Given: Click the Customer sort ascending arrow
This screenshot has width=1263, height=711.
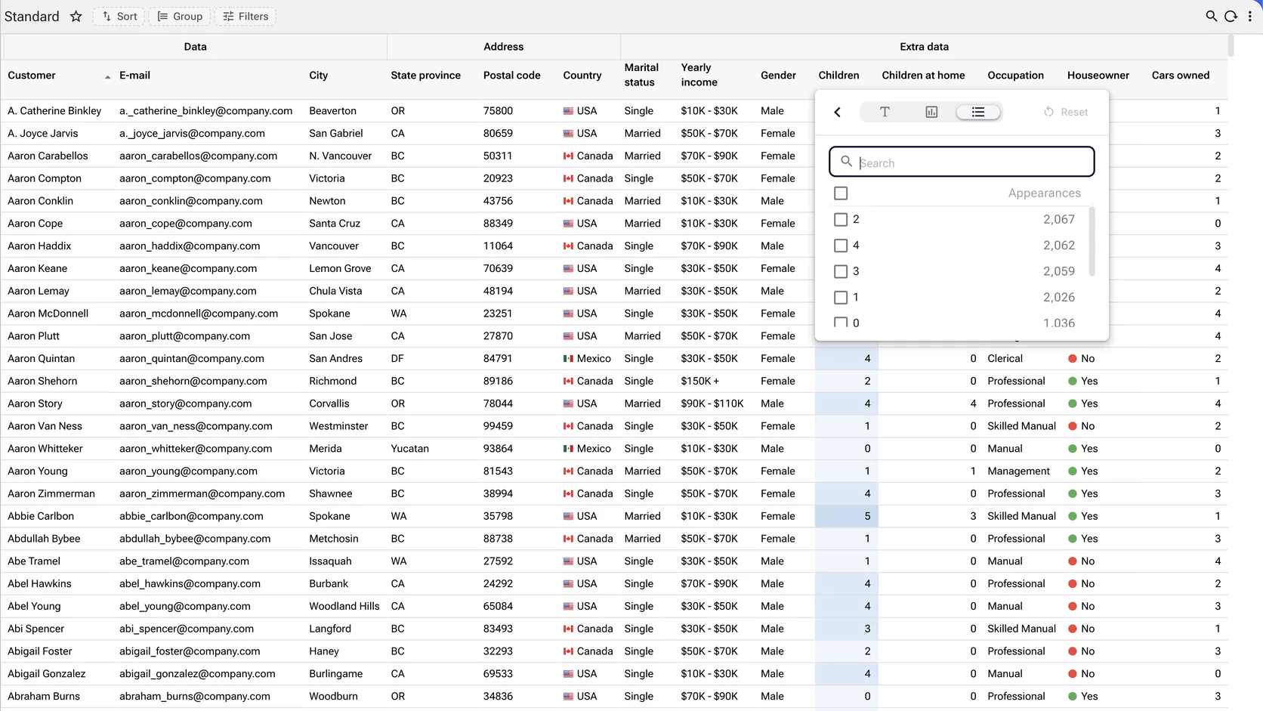Looking at the screenshot, I should click(x=107, y=77).
